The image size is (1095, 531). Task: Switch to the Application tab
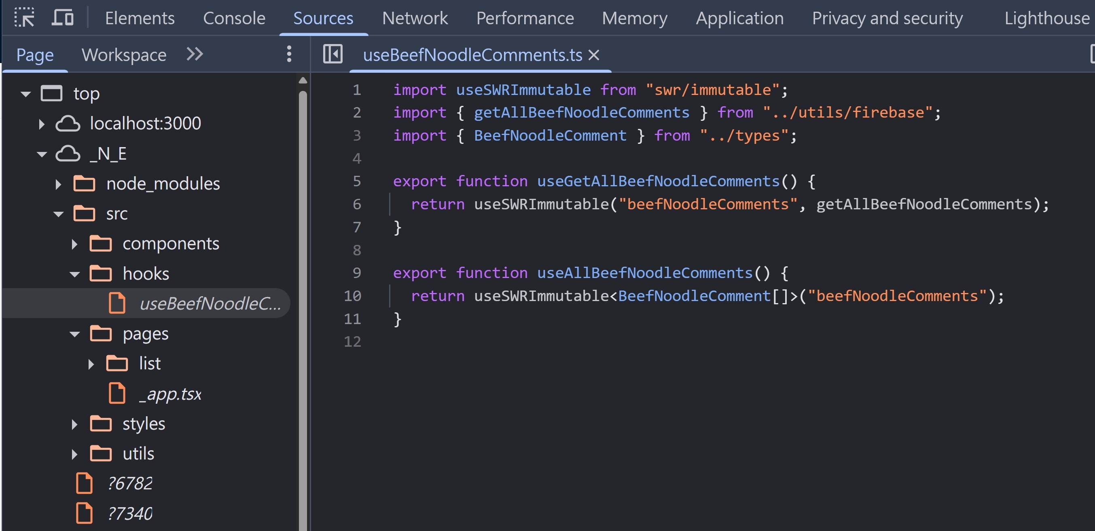(739, 18)
